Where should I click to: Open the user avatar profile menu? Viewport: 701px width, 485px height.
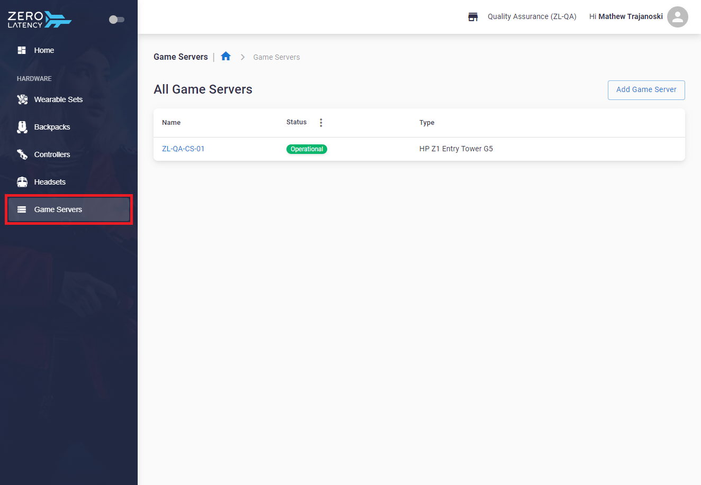point(678,17)
